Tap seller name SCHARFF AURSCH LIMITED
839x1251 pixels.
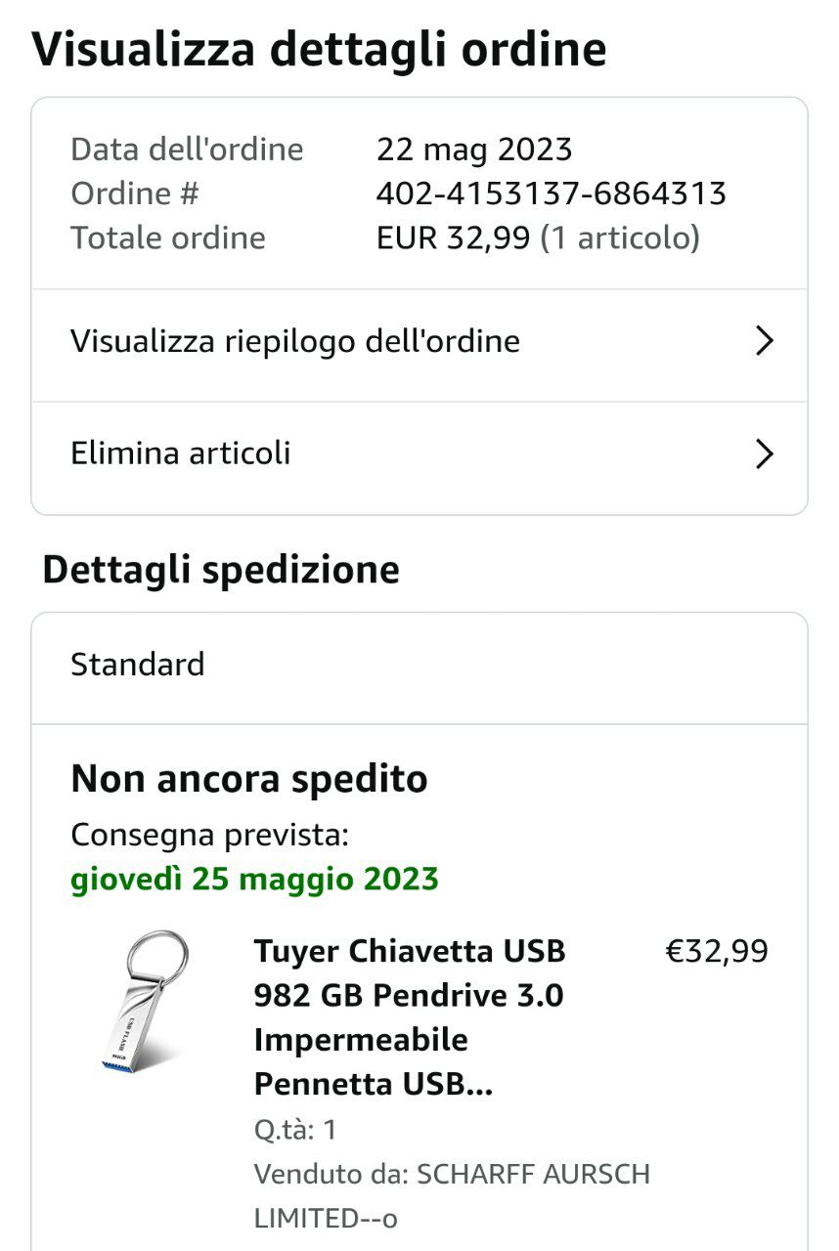click(452, 1195)
